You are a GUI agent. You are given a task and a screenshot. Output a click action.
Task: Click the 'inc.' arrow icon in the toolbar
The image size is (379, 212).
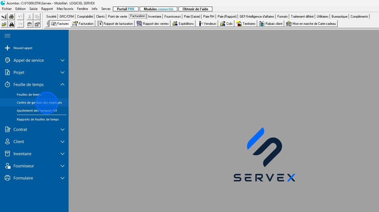point(4,17)
